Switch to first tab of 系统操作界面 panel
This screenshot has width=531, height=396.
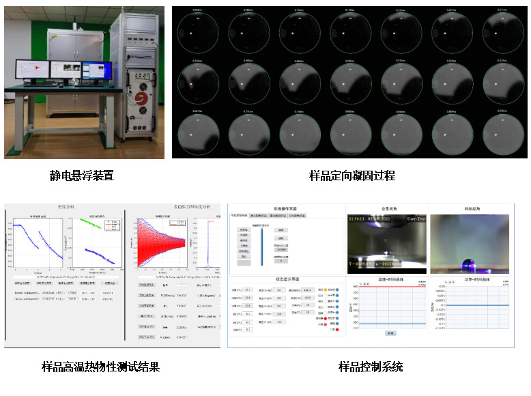239,216
